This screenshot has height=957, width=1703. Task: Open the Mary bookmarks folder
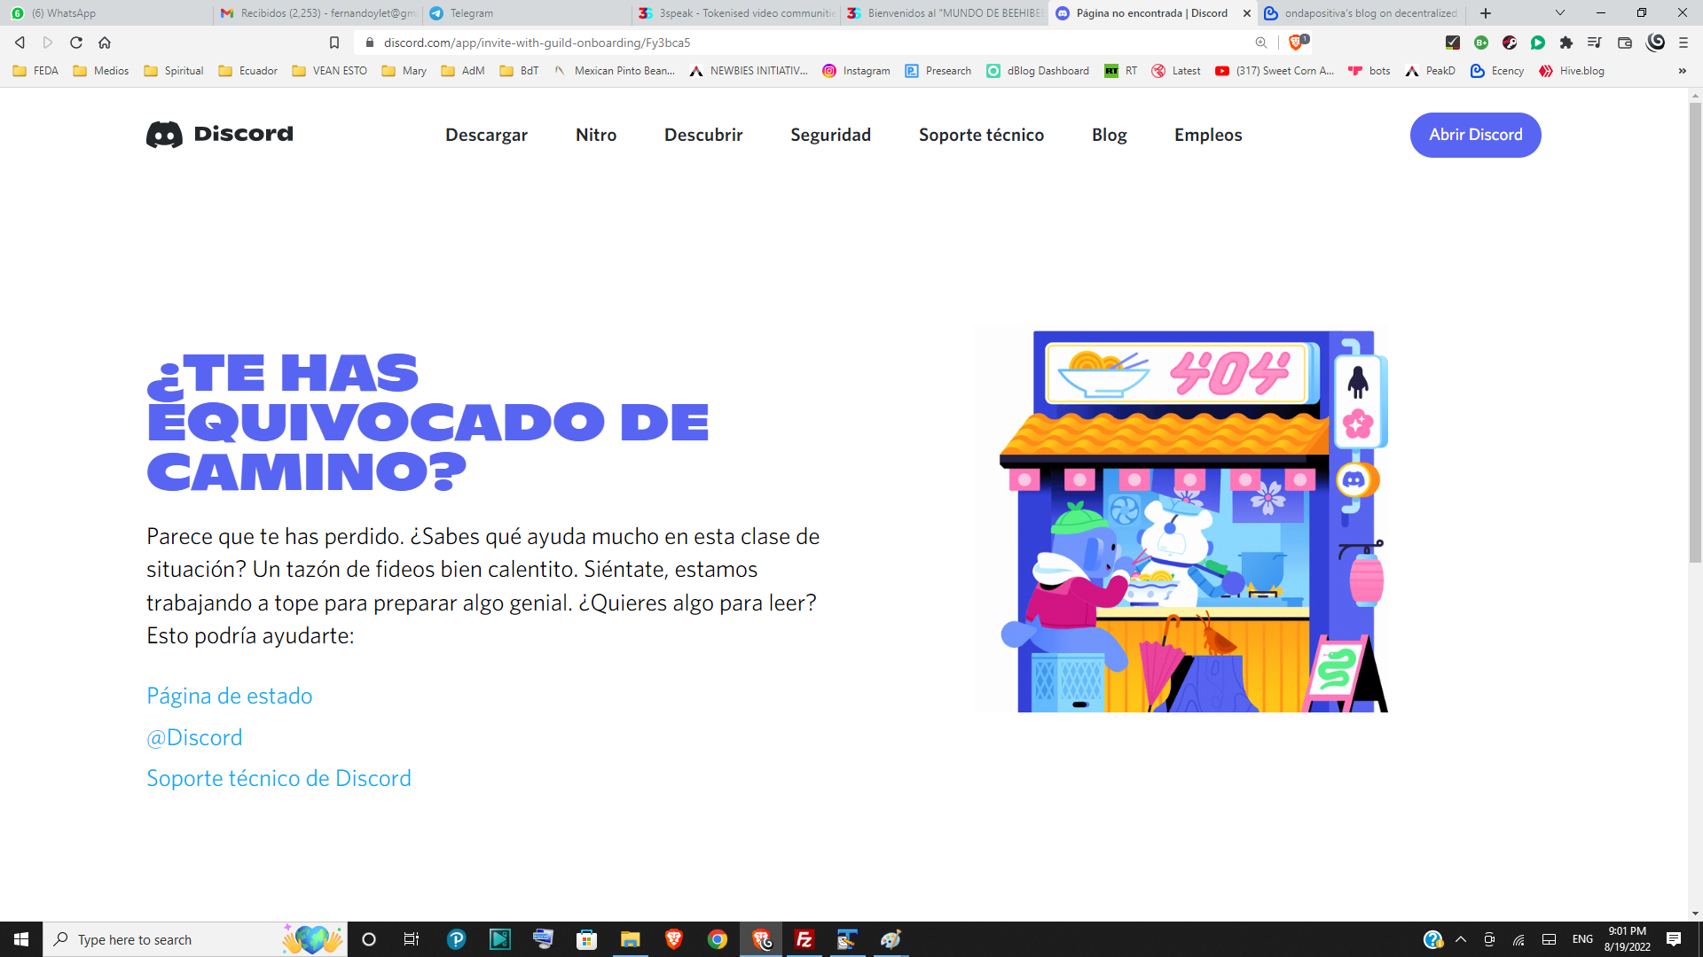404,71
